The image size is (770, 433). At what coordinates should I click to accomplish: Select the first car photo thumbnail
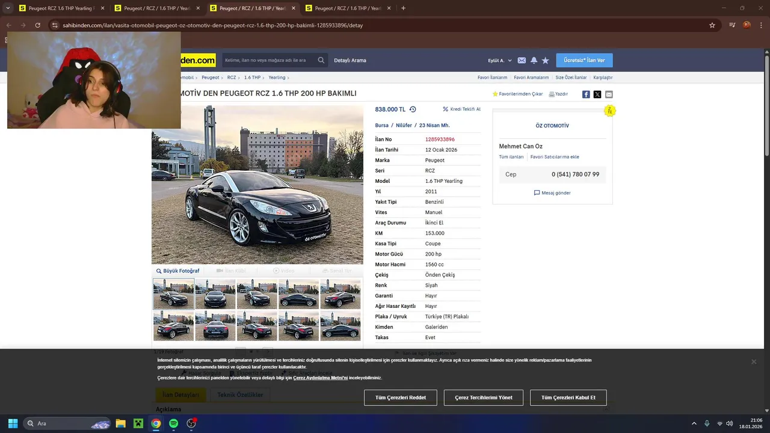pos(174,294)
